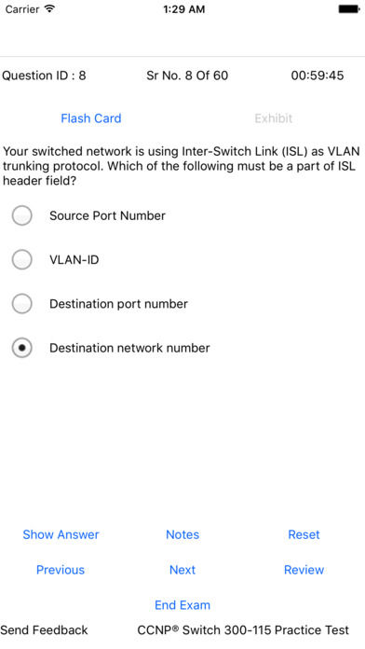Tap the Sr No. 8 Of 60 counter
The height and width of the screenshot is (649, 365).
[187, 76]
